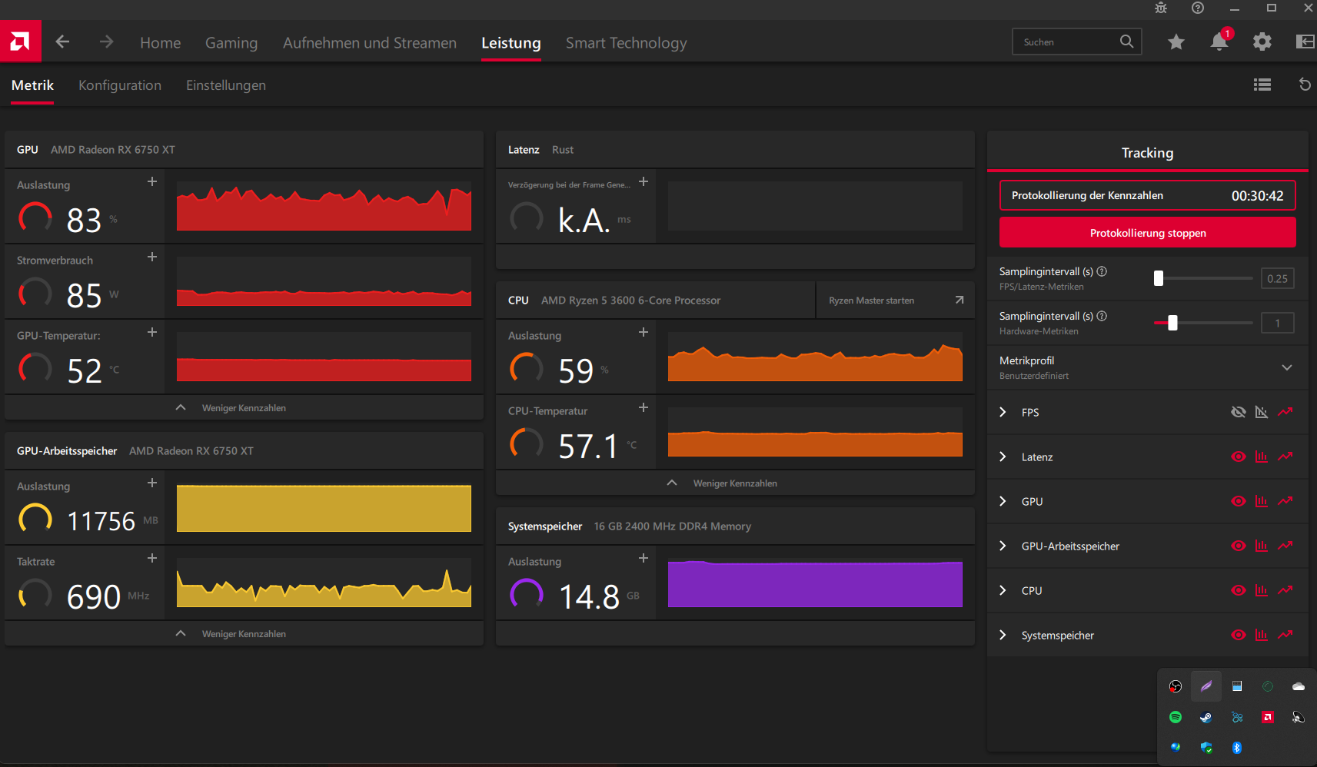Screen dimensions: 1317x767
Task: Expand the Systemspeicher tracking section
Action: click(x=1003, y=635)
